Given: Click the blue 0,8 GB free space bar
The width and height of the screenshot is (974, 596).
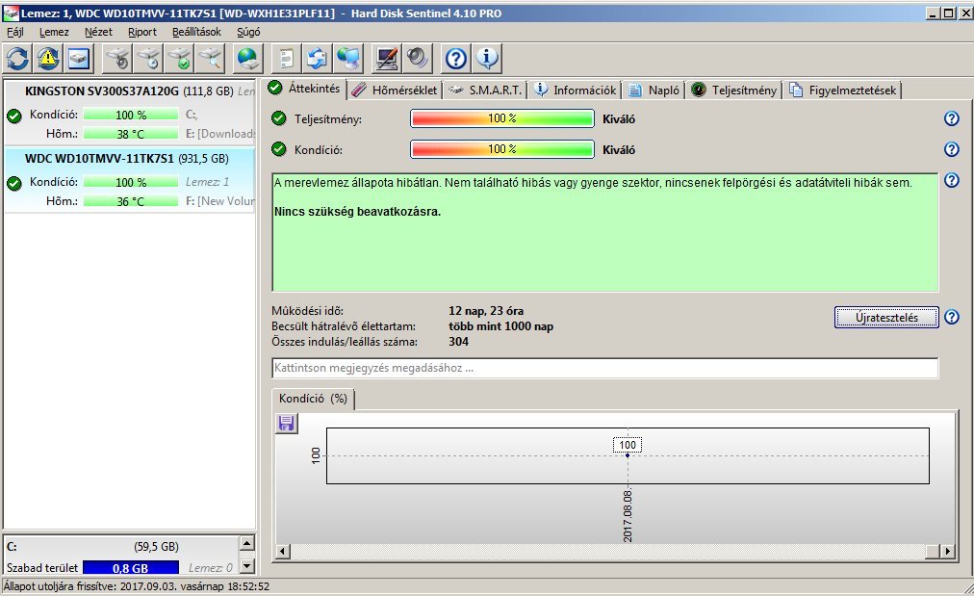Looking at the screenshot, I should click(x=131, y=567).
